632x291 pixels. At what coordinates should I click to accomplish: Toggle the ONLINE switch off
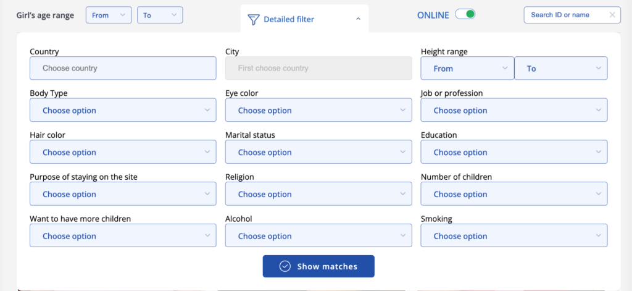click(465, 15)
